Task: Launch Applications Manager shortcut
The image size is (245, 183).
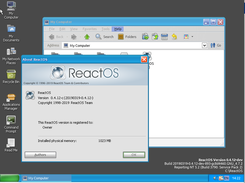Action: coord(11,102)
